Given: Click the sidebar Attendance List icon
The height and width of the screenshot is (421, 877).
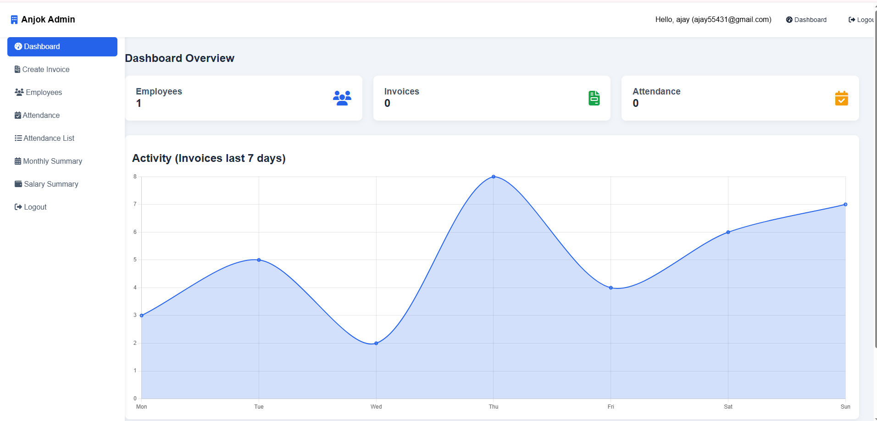Looking at the screenshot, I should tap(18, 138).
